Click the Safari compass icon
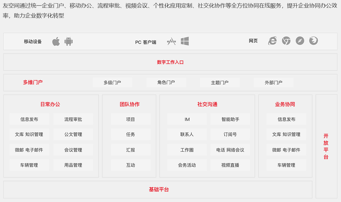 point(300,41)
